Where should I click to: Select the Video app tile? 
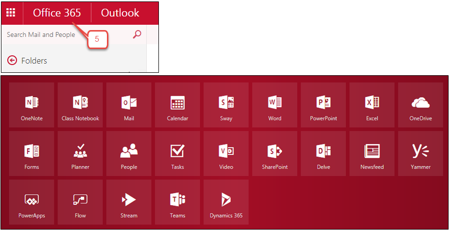click(x=226, y=153)
